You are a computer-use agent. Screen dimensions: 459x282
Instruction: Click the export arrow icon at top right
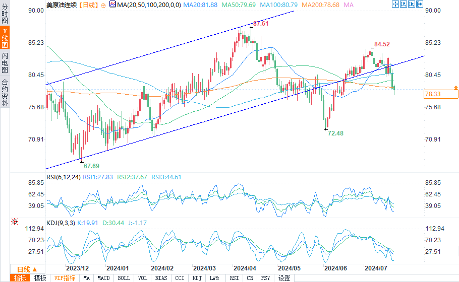tap(420, 4)
